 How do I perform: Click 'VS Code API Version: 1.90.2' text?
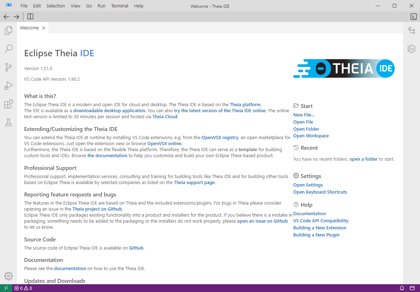pos(52,79)
